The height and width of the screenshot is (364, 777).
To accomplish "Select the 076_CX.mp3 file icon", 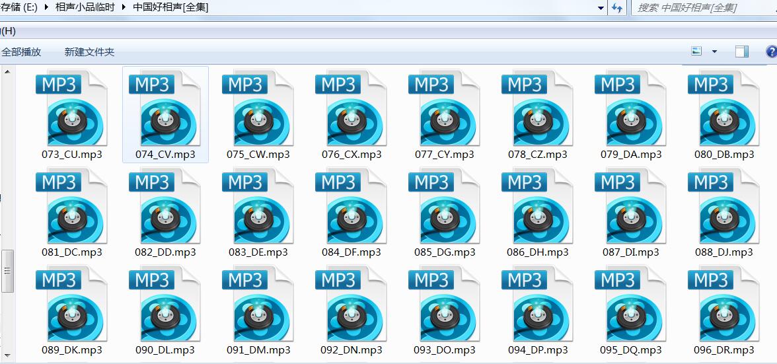I will (x=351, y=108).
